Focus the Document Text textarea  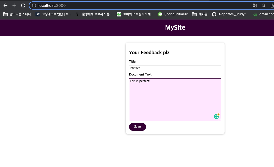click(x=175, y=100)
